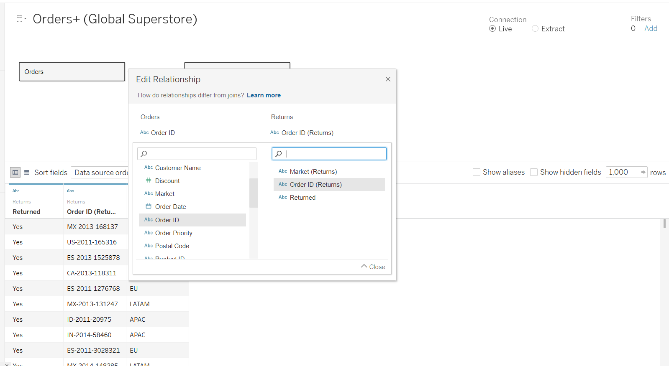Click the Orders+ (Global Superstore) data source title
Viewport: 669px width, 366px height.
pos(115,19)
